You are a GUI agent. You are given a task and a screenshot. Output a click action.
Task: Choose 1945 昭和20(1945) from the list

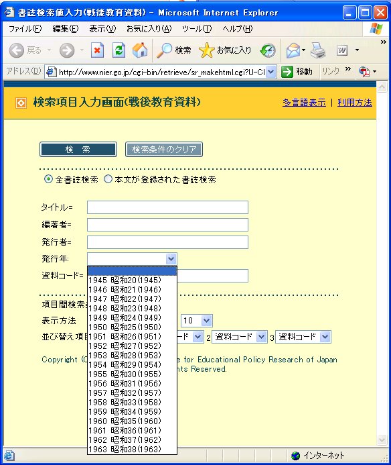pos(132,280)
